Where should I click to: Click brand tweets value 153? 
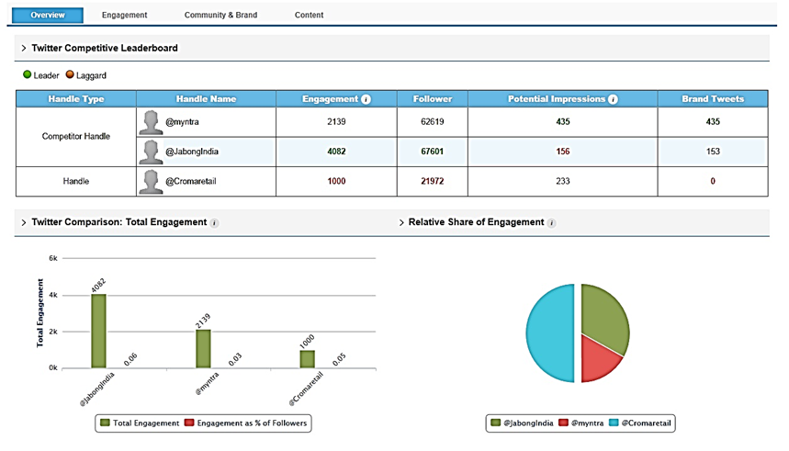(x=713, y=152)
